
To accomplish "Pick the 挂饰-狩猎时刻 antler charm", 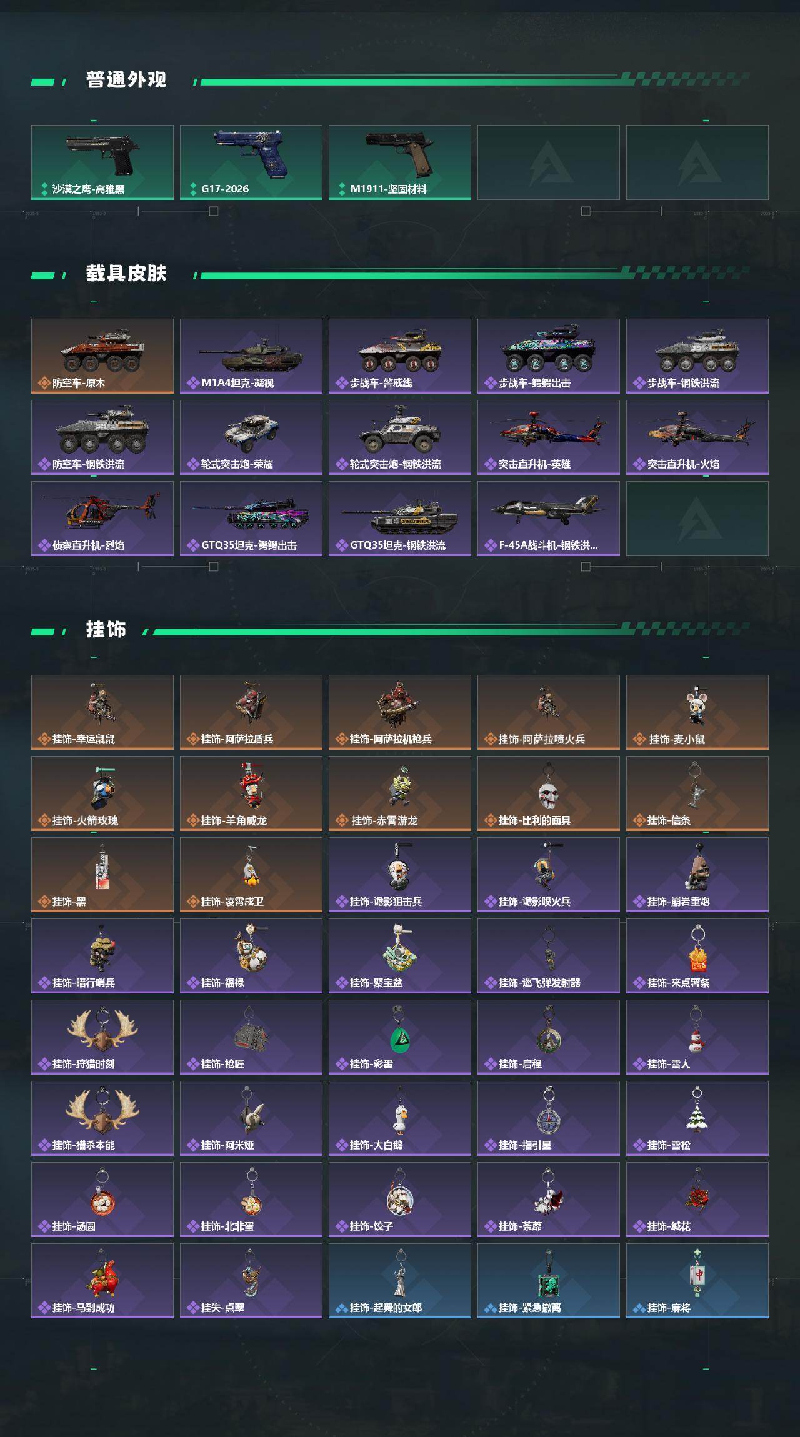I will click(102, 1037).
